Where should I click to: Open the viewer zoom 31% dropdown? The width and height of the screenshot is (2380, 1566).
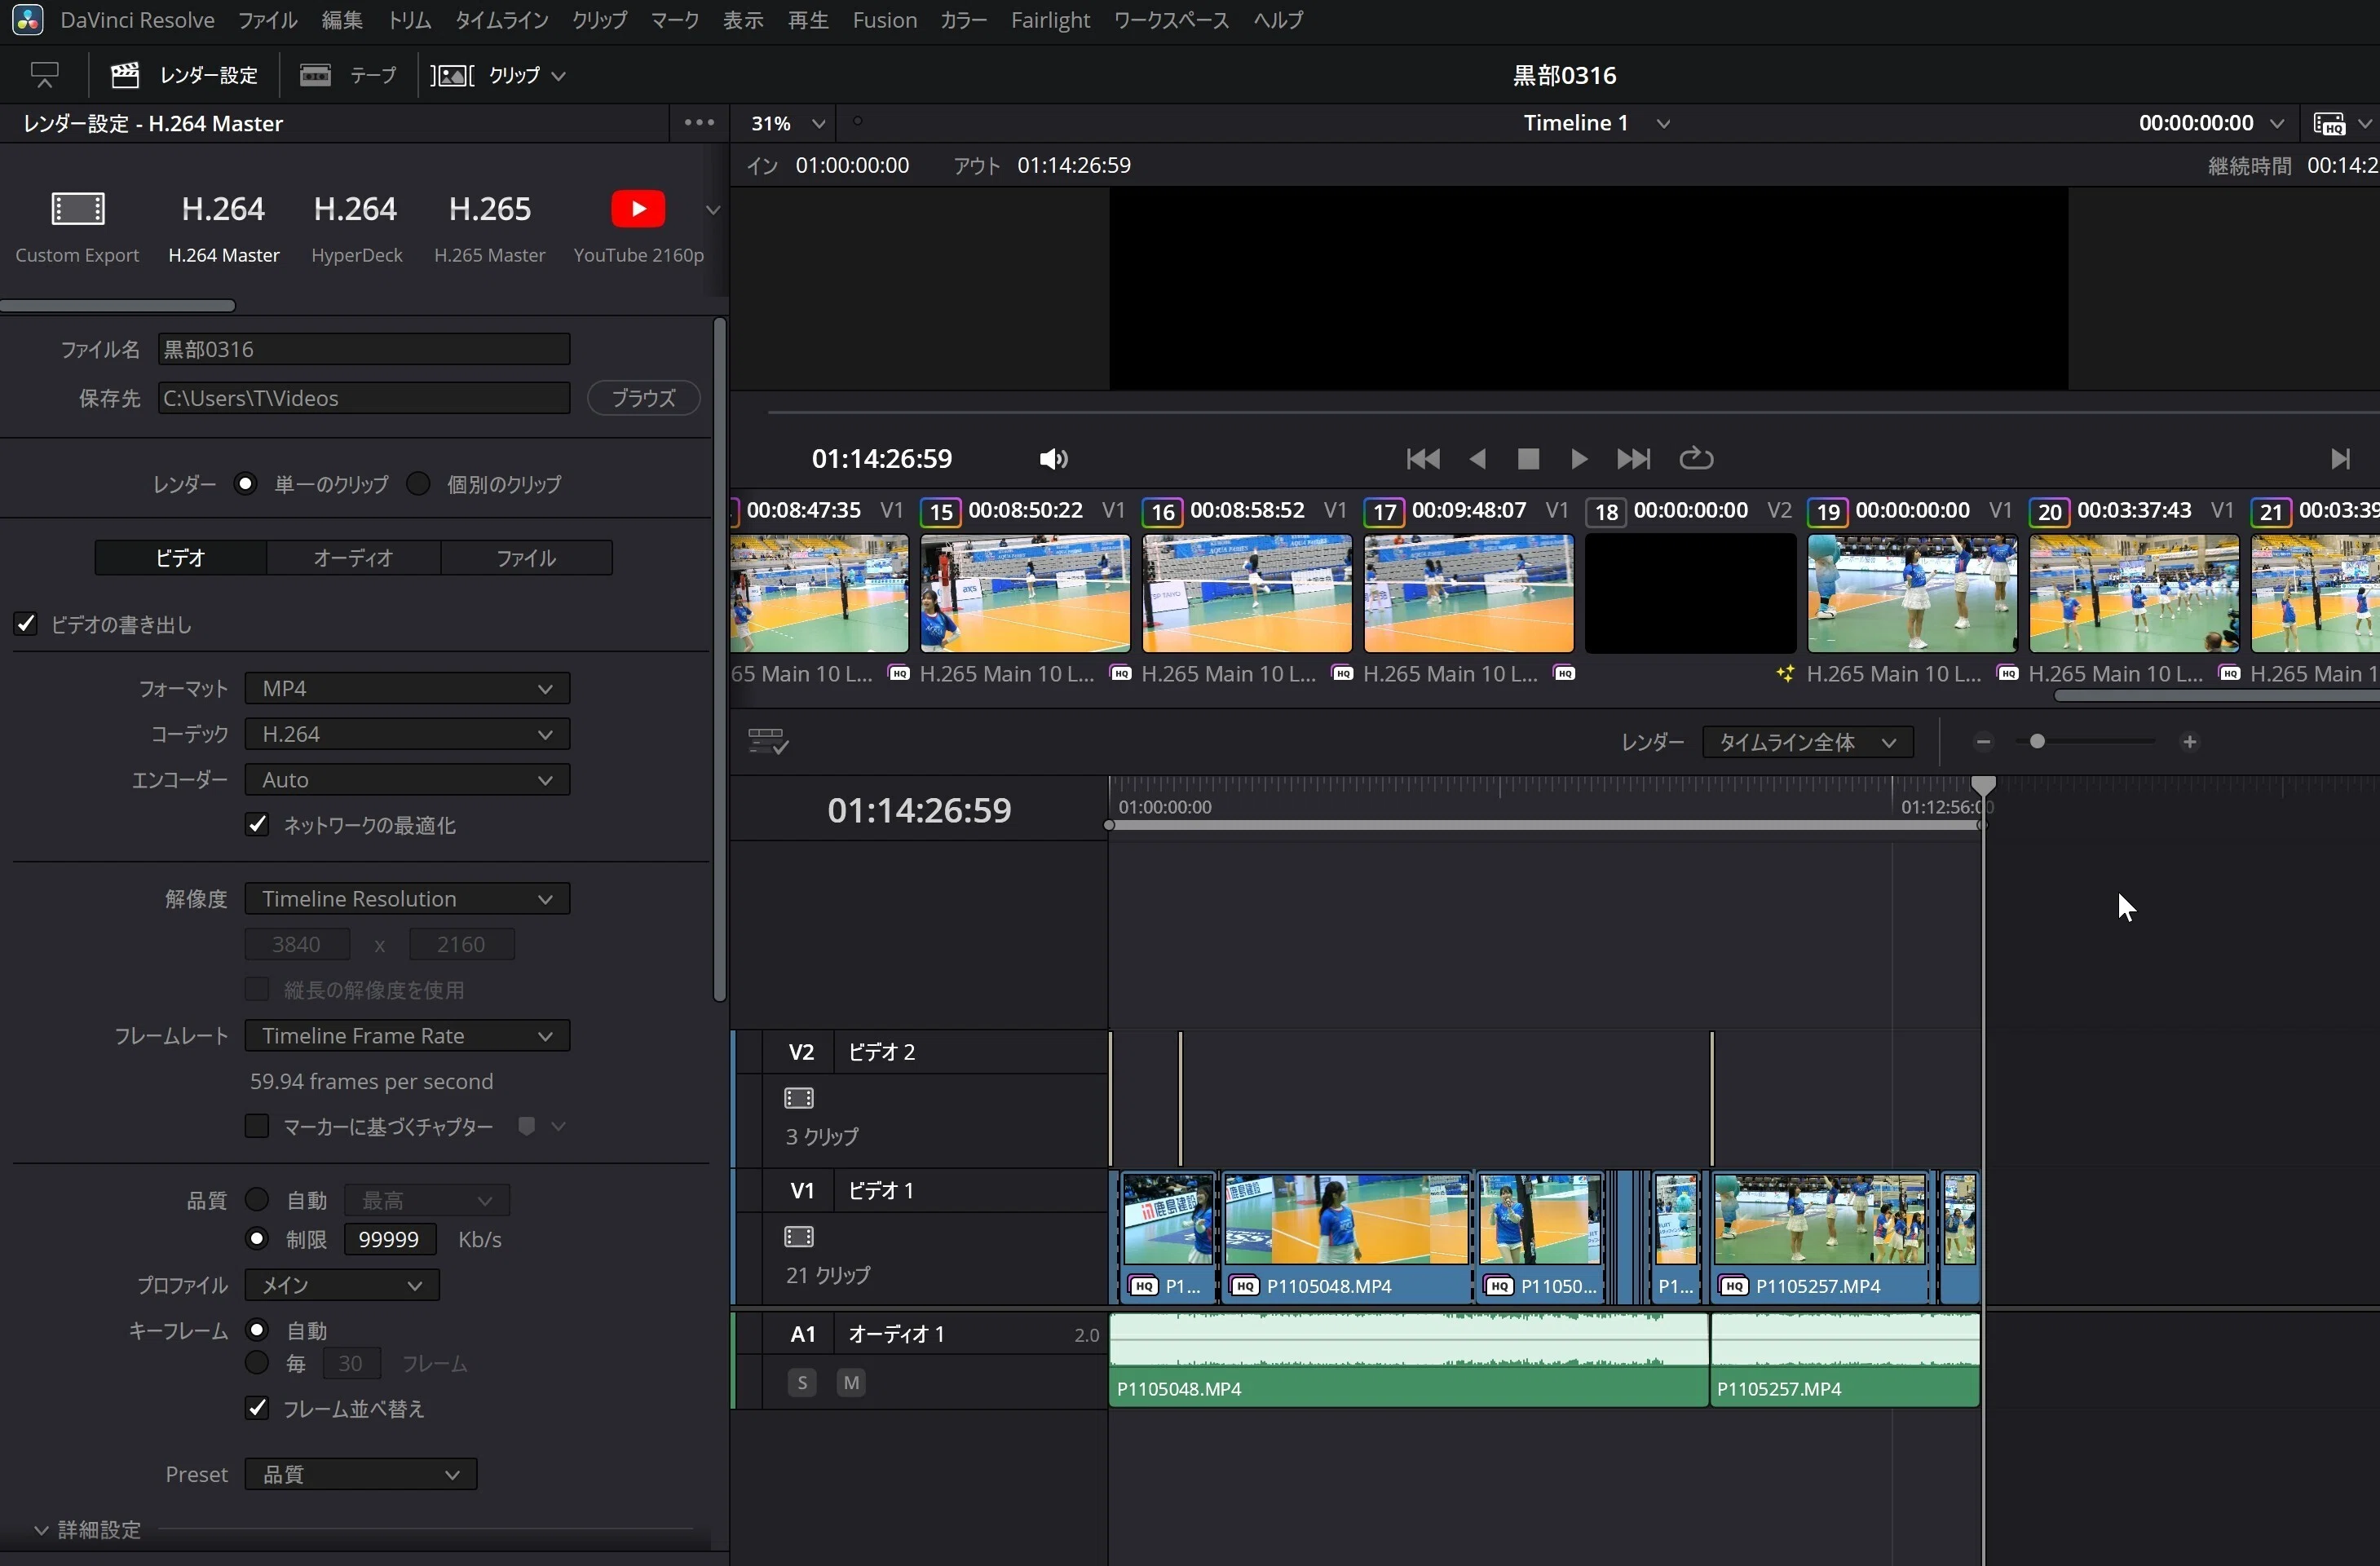click(x=788, y=123)
